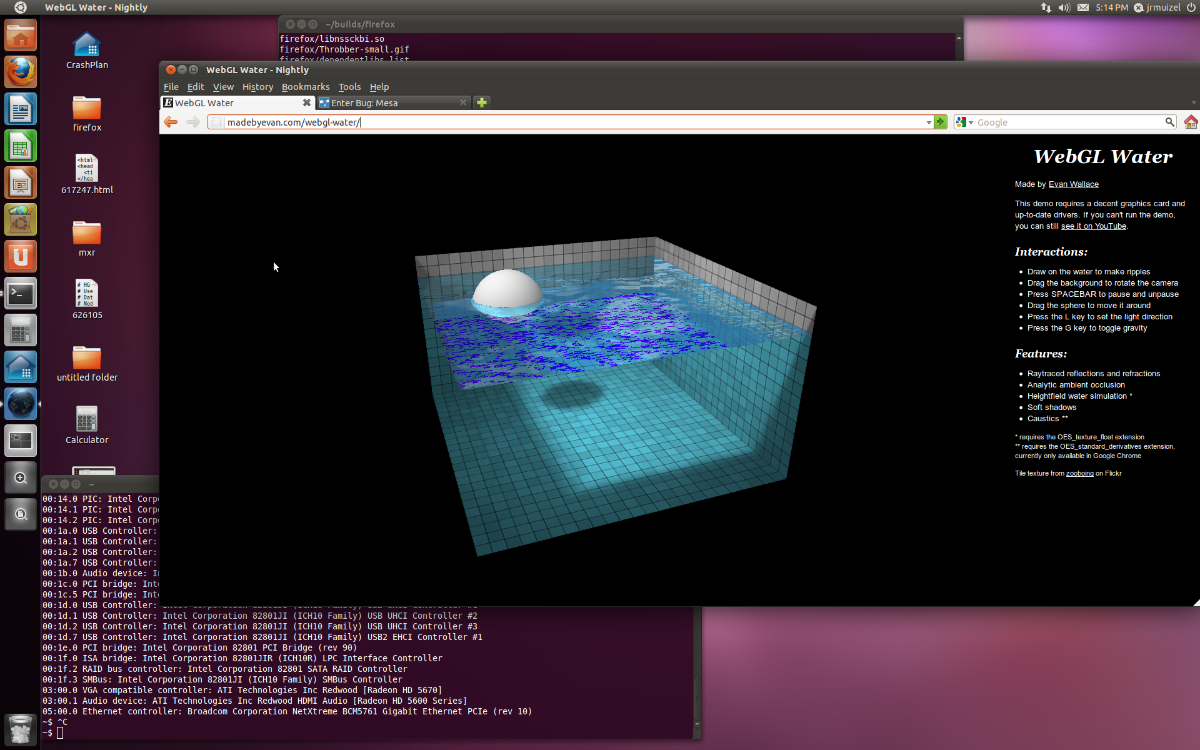Click the browser back arrow button

click(x=171, y=122)
